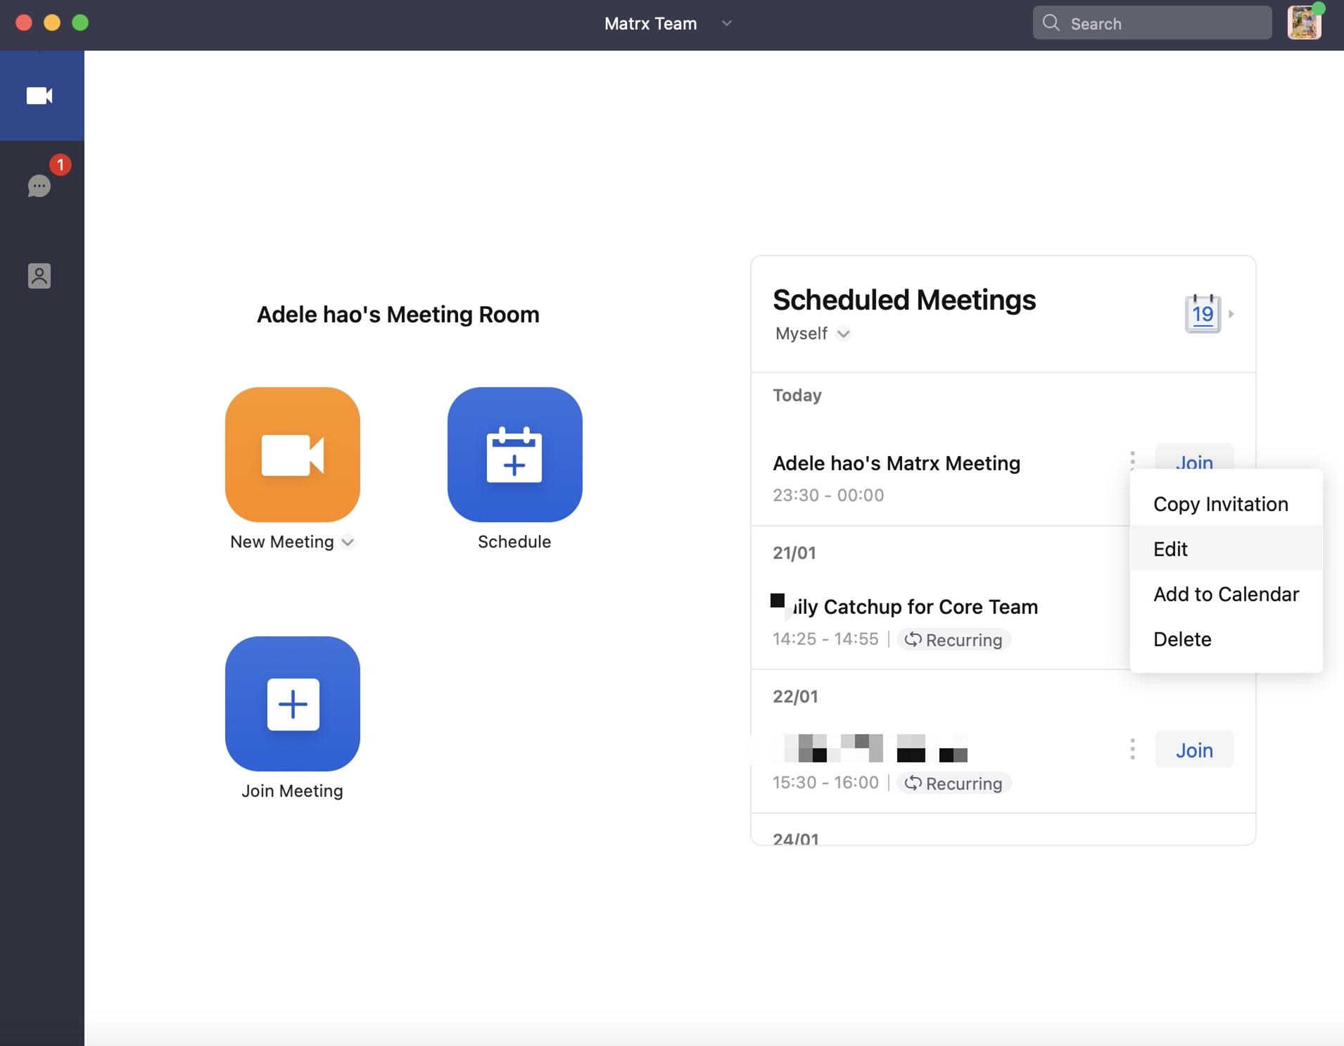Select Edit in the context menu
Image resolution: width=1344 pixels, height=1046 pixels.
1170,549
